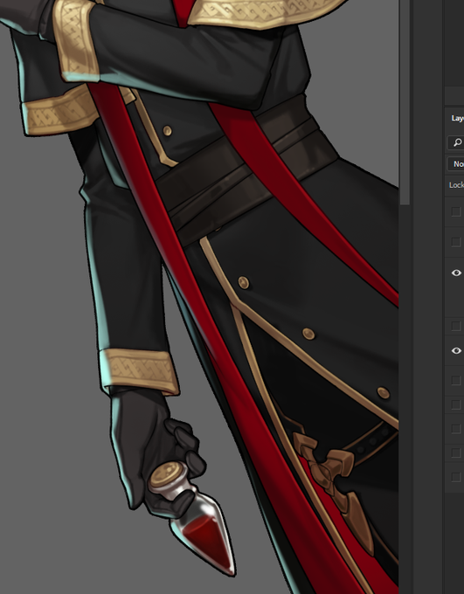This screenshot has width=464, height=594.
Task: Show the topmost hidden layer under Lock
Action: pyautogui.click(x=456, y=211)
